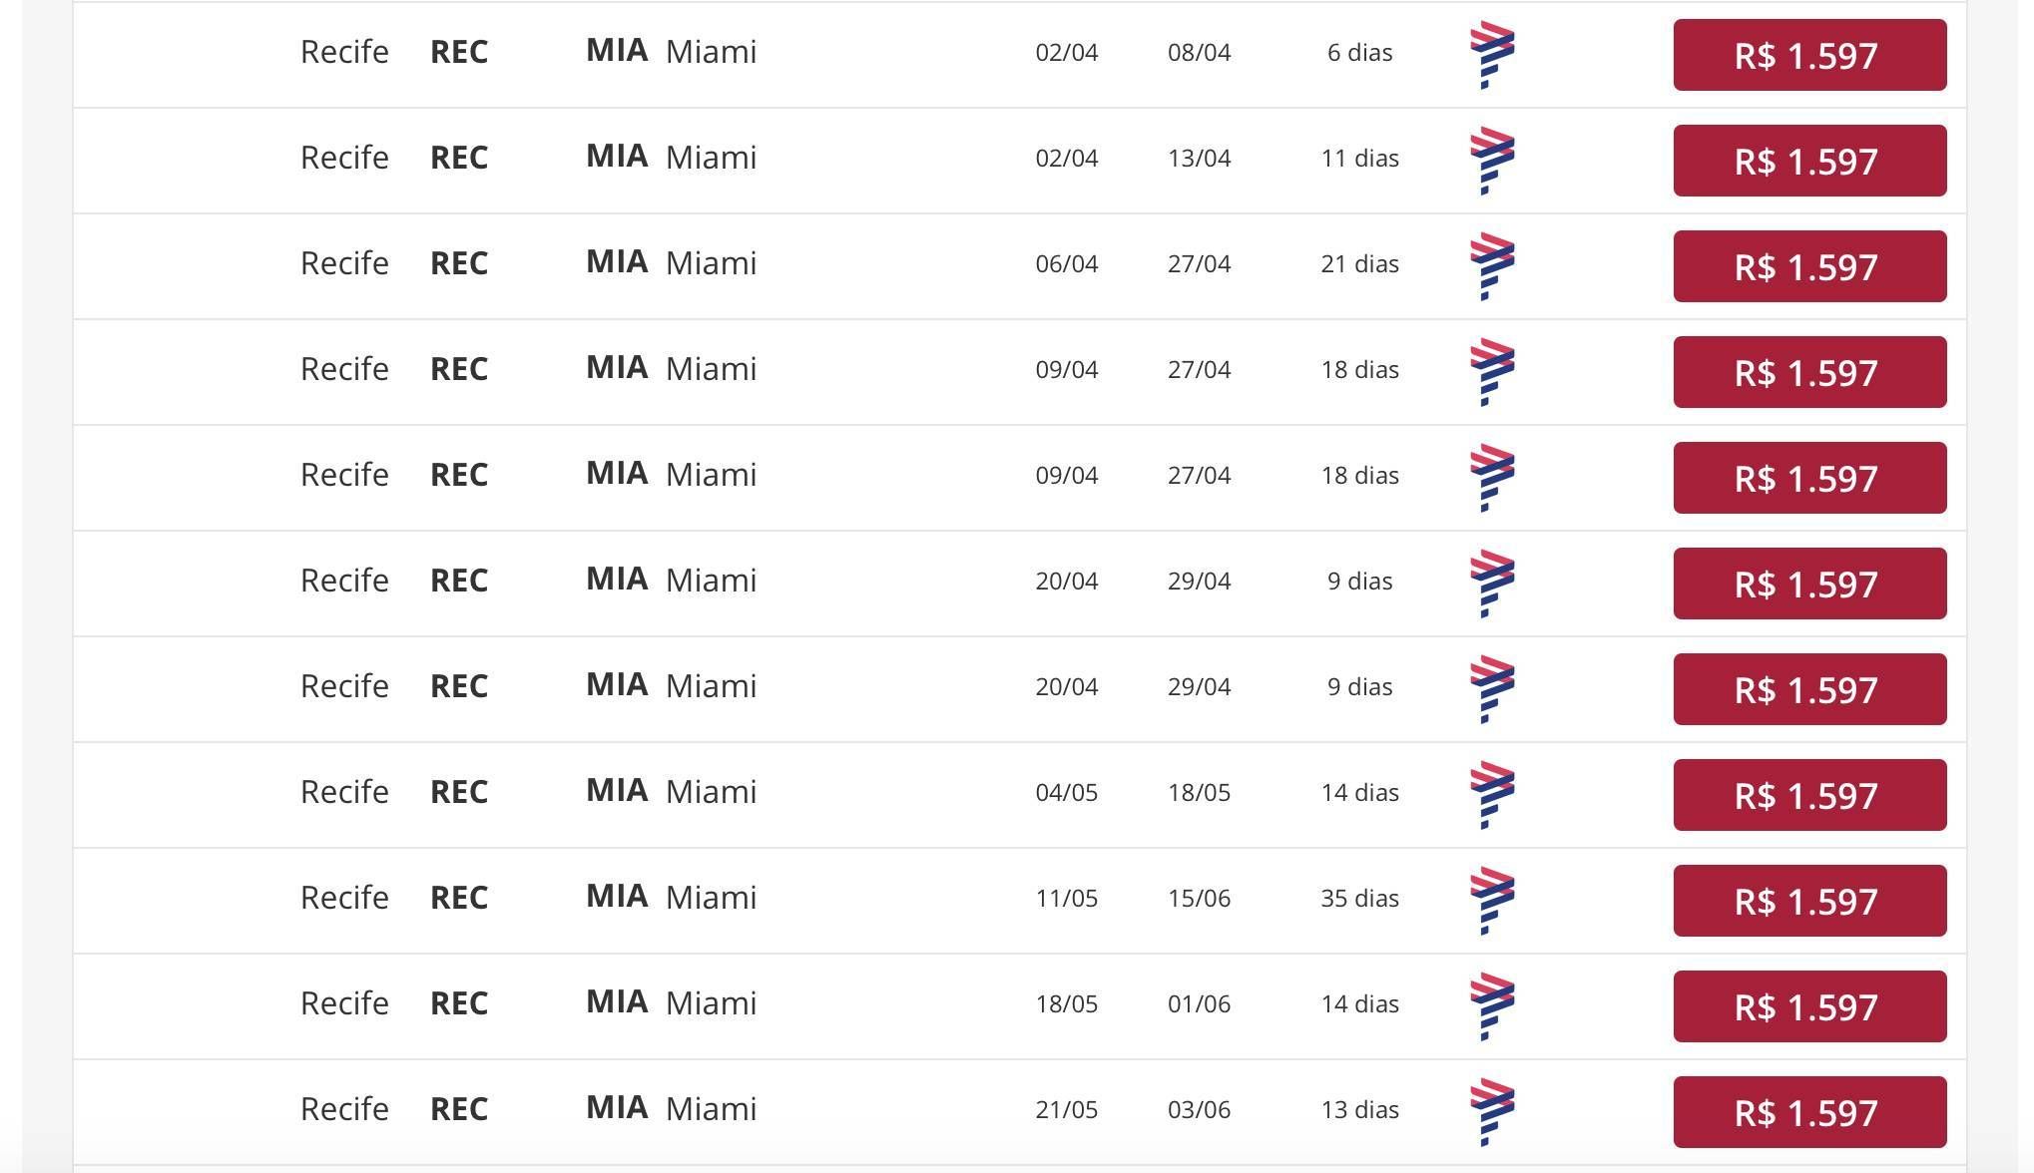Click LATAM logo on 13 dias row
This screenshot has width=2034, height=1173.
(x=1492, y=1112)
